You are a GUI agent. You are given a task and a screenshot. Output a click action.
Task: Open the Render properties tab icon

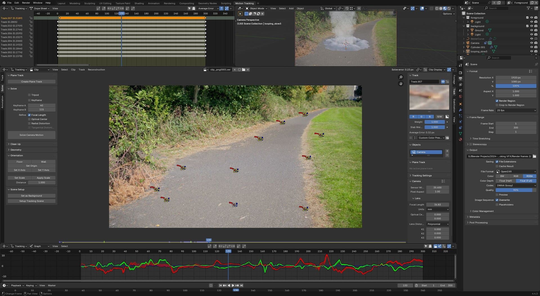[460, 73]
